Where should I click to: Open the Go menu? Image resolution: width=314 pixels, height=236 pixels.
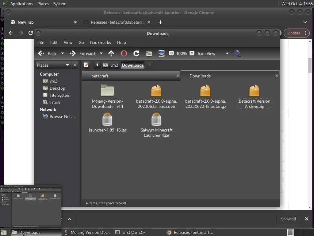point(81,42)
